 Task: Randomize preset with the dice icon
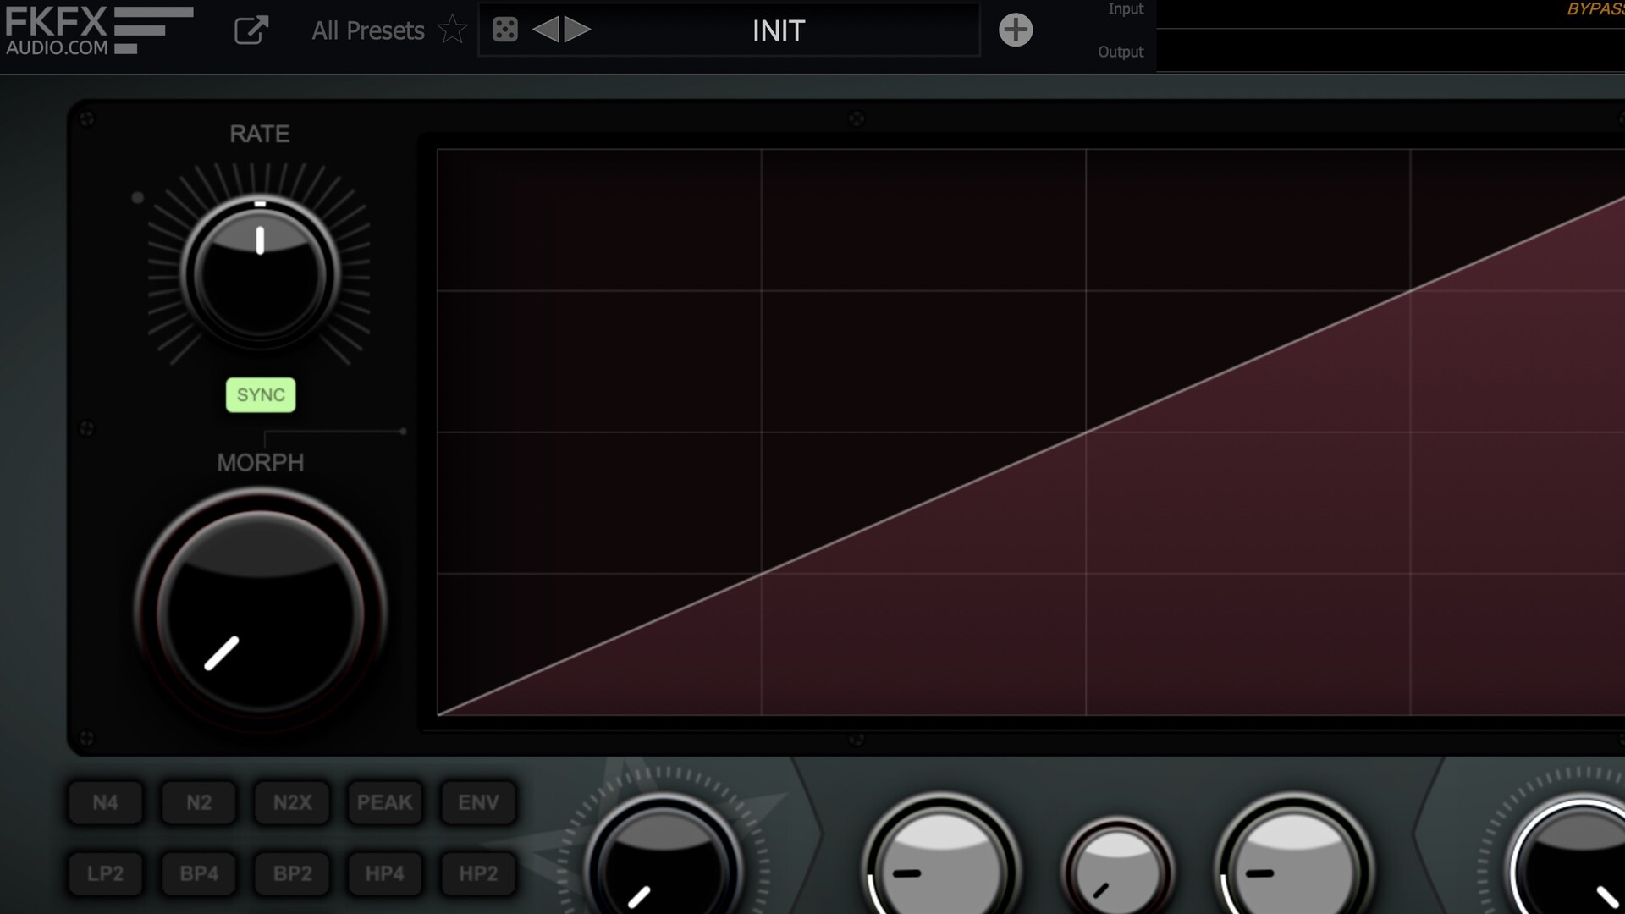coord(505,30)
